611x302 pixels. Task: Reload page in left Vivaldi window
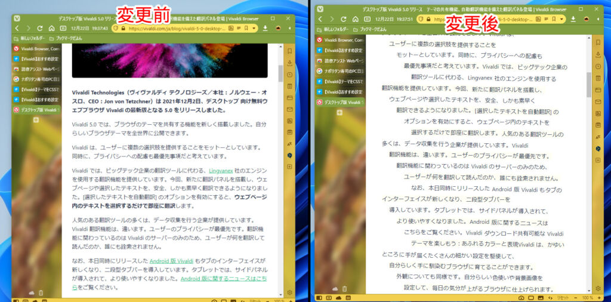coord(40,28)
